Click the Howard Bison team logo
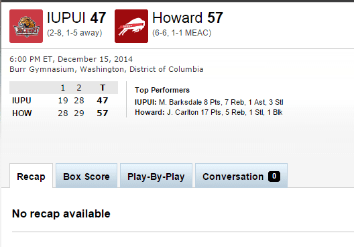354x247 pixels. tap(131, 26)
